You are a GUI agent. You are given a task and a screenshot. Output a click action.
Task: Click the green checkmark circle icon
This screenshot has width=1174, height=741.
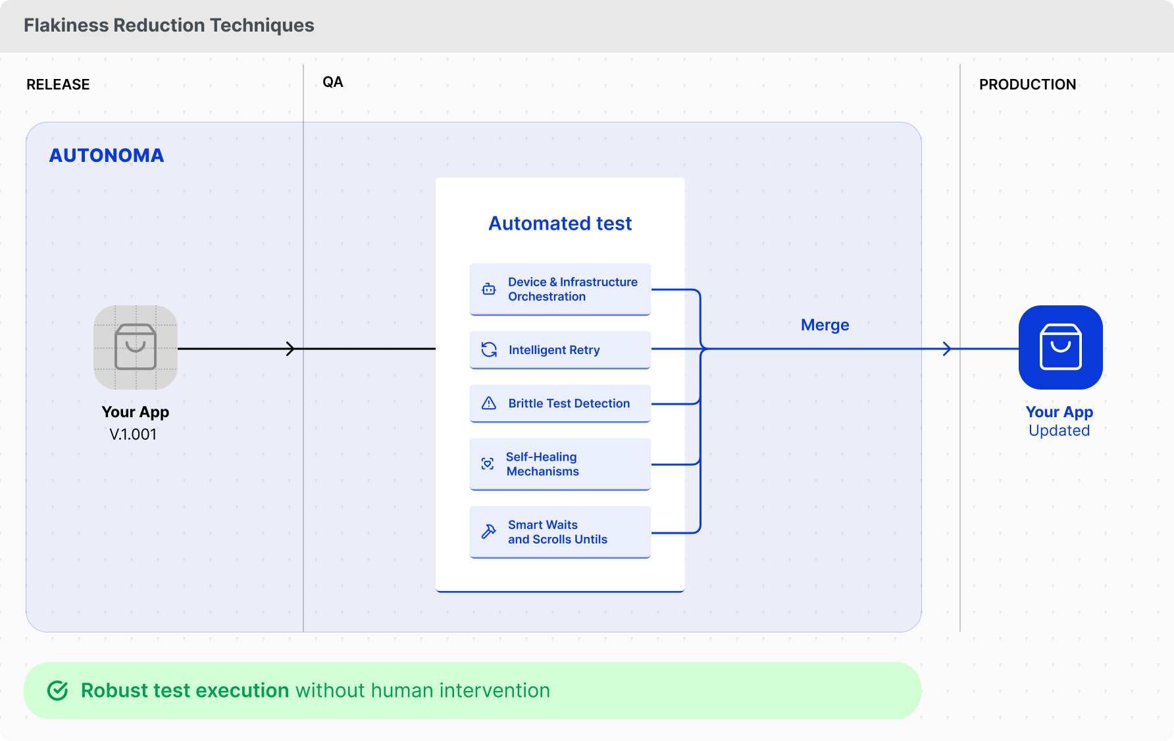pyautogui.click(x=58, y=690)
